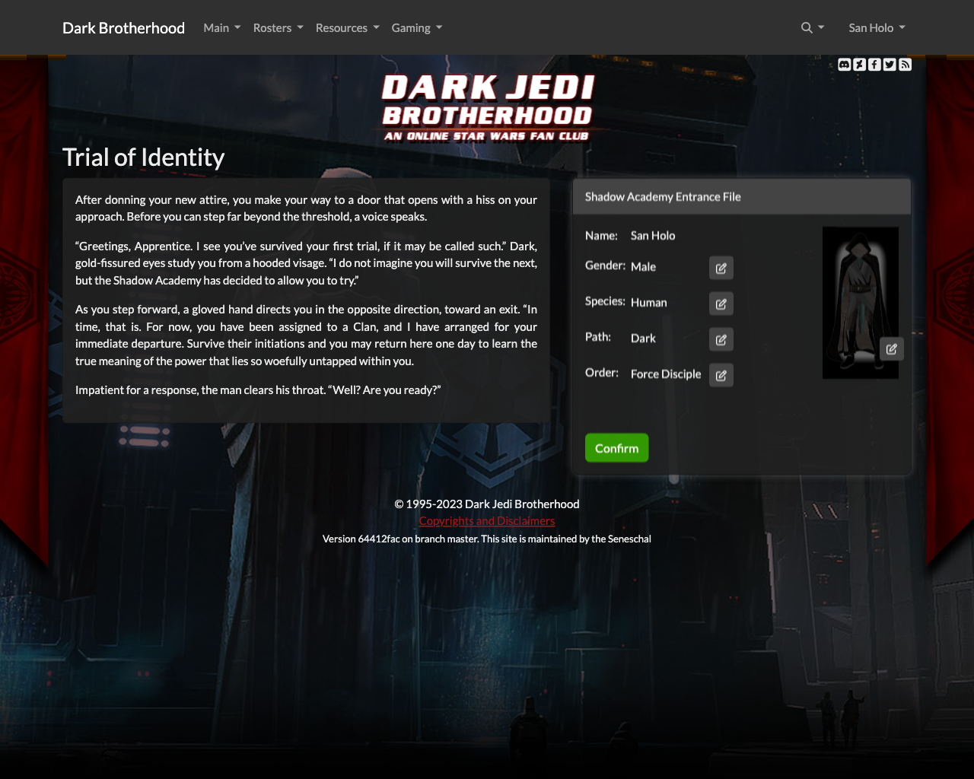The width and height of the screenshot is (974, 779).
Task: Open the Discord social link icon
Action: [845, 65]
